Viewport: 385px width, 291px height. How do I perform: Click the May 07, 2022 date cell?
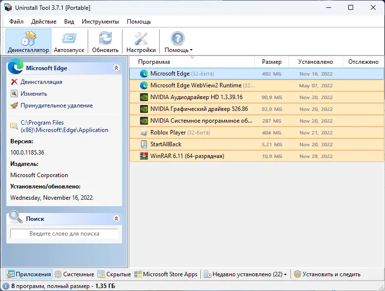[316, 85]
